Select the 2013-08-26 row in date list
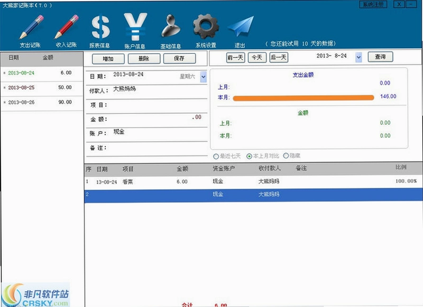 click(42, 102)
